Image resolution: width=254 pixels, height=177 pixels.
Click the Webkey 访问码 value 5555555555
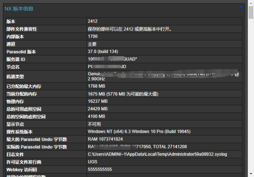100,169
